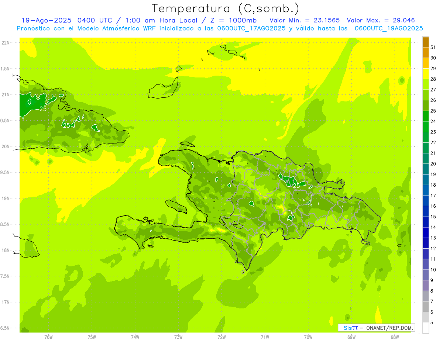Pick the purple swatch between 8 and 9
This screenshot has height=342, width=443.
click(x=426, y=286)
